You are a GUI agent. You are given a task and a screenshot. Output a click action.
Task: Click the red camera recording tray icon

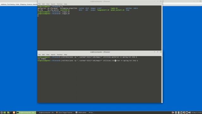173,113
